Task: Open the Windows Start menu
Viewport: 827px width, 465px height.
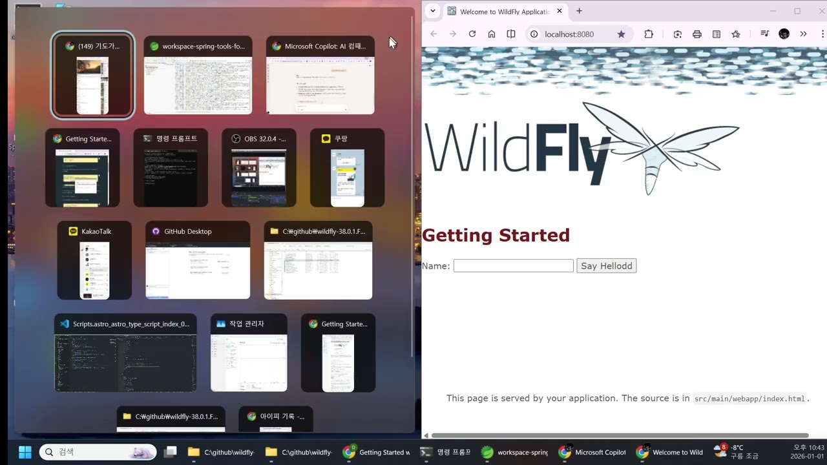Action: click(x=25, y=452)
